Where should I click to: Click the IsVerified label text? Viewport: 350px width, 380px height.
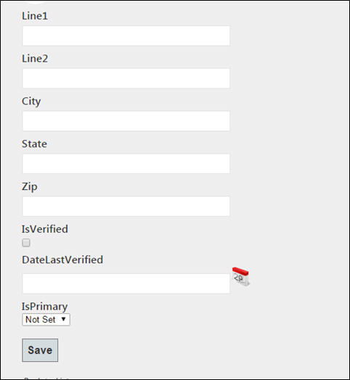pos(45,229)
